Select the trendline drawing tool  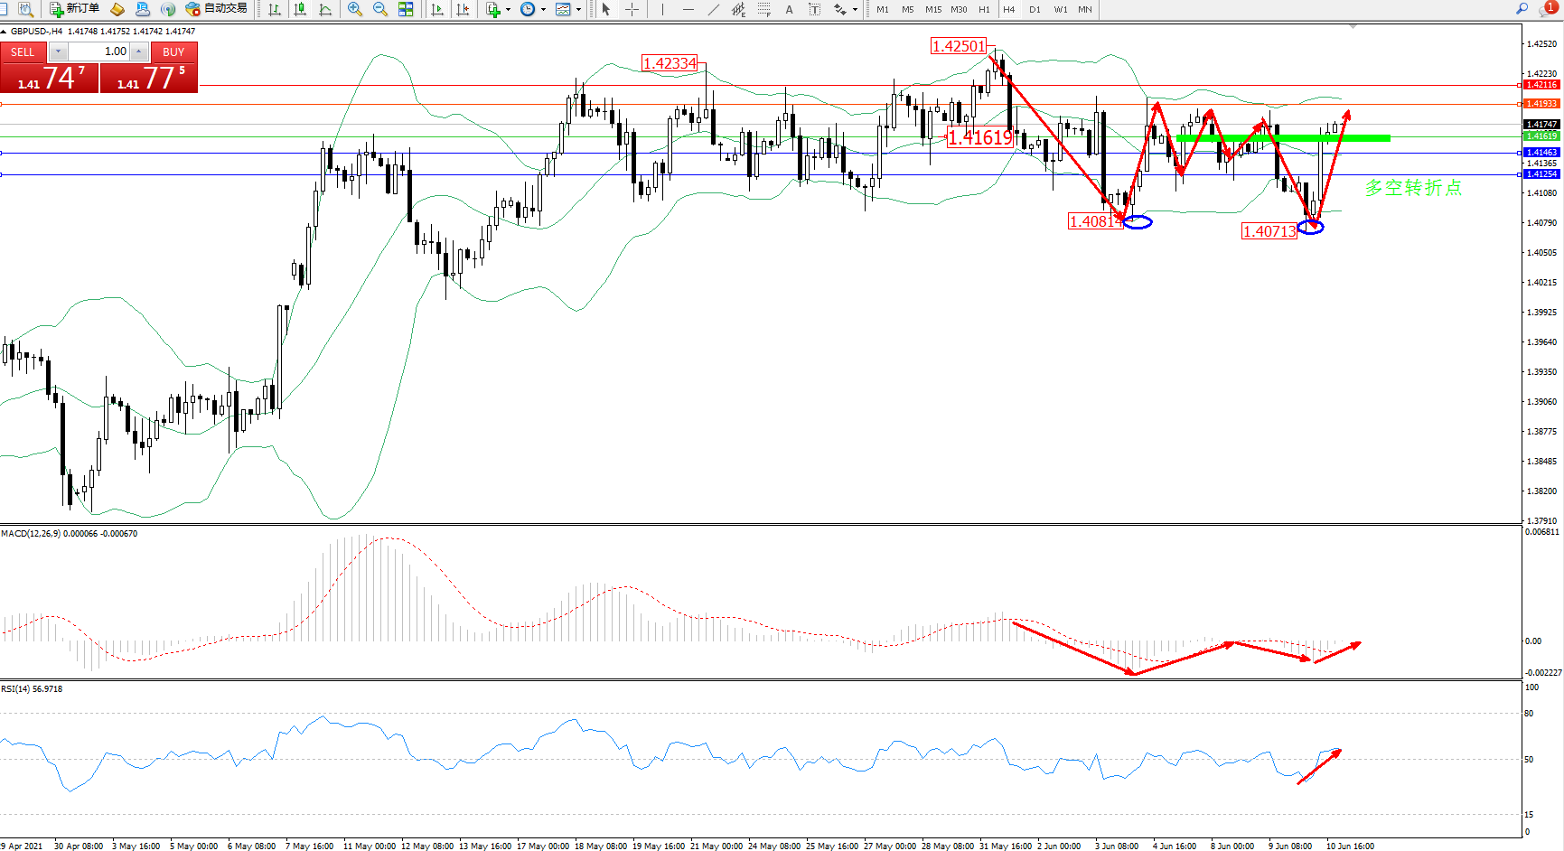pyautogui.click(x=714, y=9)
